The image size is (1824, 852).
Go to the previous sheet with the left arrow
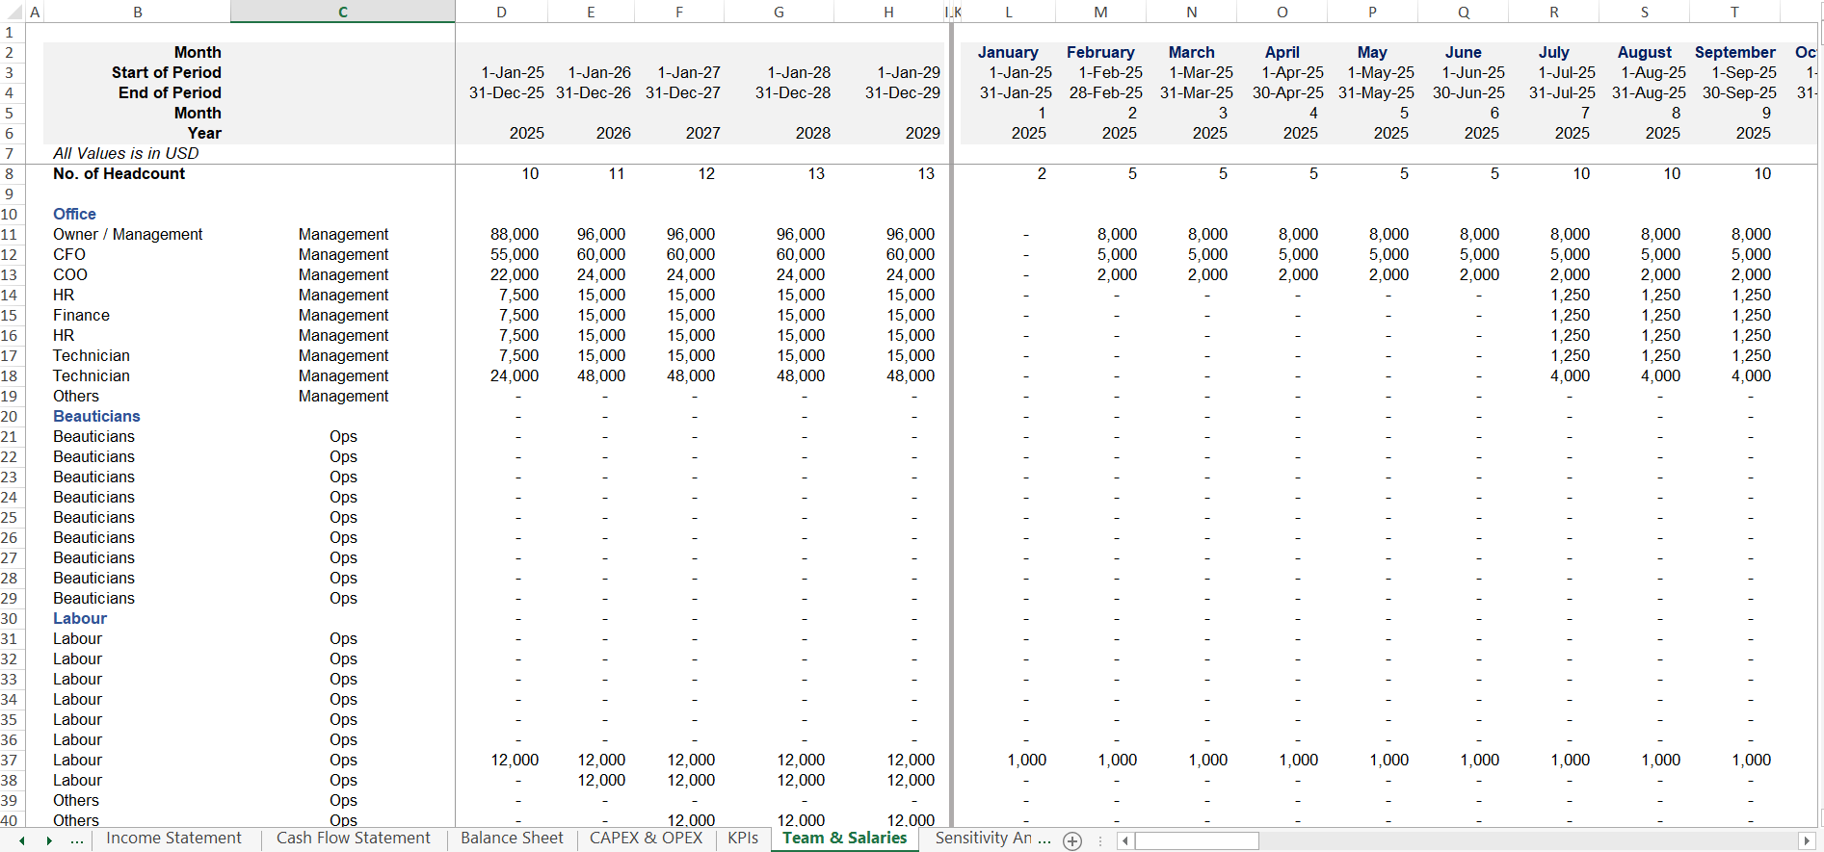21,840
